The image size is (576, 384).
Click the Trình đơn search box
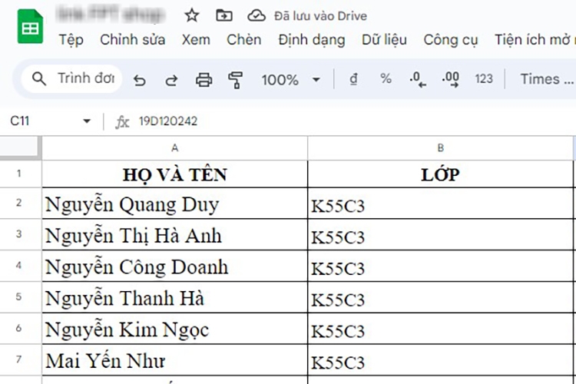tap(71, 78)
